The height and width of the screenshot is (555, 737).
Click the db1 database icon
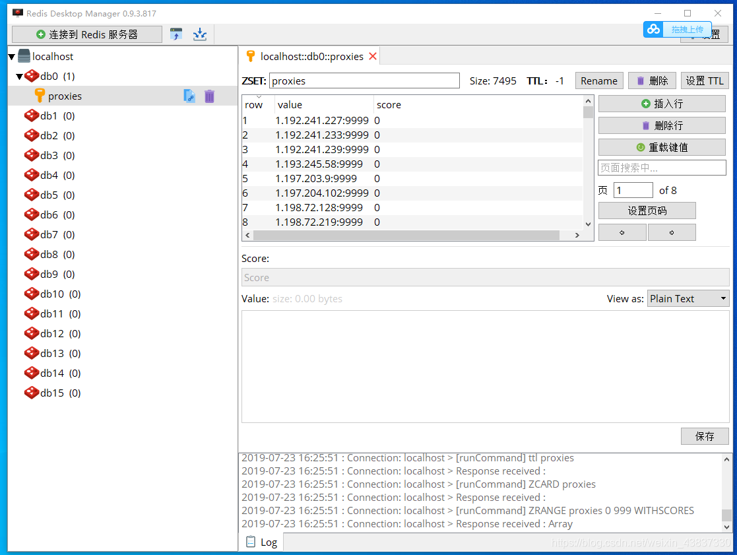pyautogui.click(x=32, y=115)
